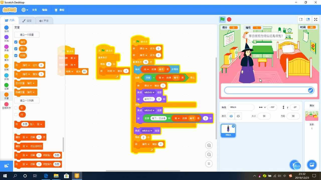Delete the Witch sprite with its X icon
This screenshot has height=180, width=321.
click(x=233, y=126)
